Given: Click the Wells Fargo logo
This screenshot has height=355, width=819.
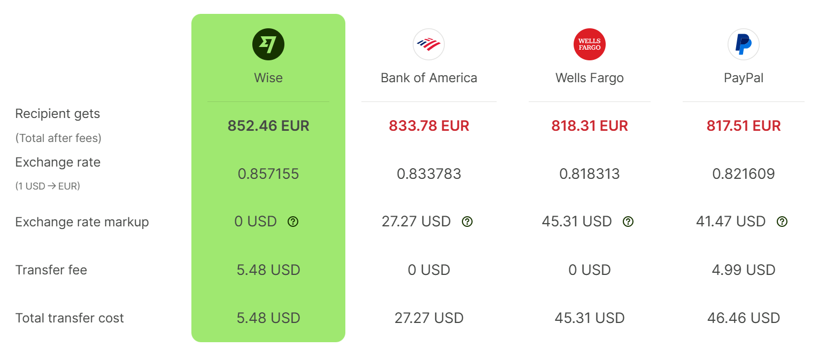Looking at the screenshot, I should [x=590, y=44].
